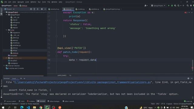Open Python Console tool window
The height and width of the screenshot is (109, 194).
pyautogui.click(x=68, y=101)
